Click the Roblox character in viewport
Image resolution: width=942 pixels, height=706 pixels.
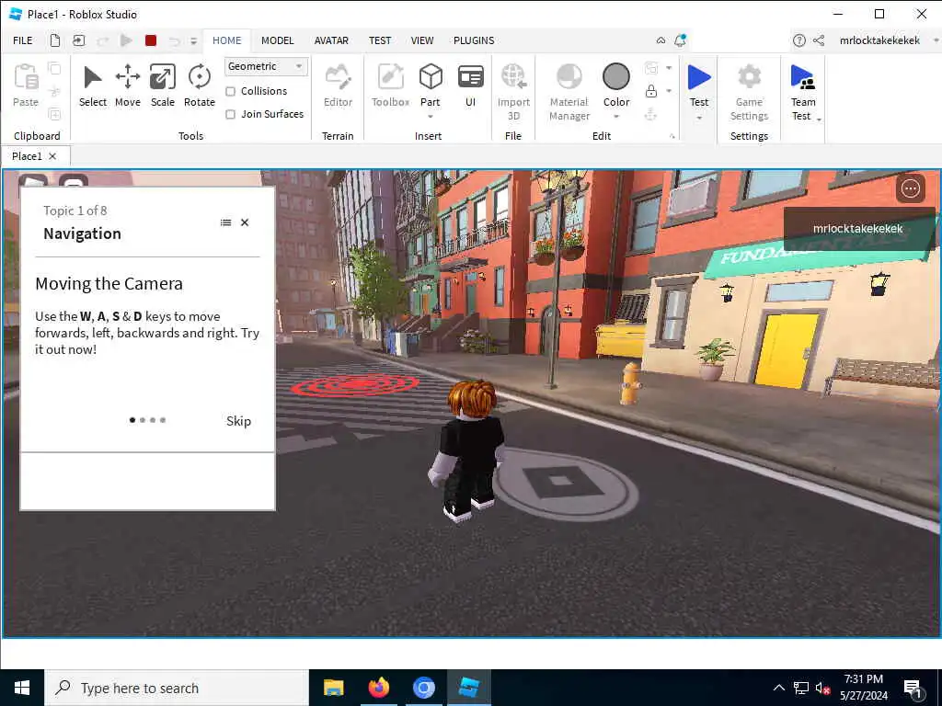[x=470, y=449]
